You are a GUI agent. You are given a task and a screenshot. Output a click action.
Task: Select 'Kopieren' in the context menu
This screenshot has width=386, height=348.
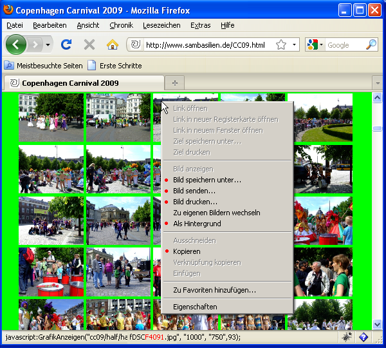point(187,251)
